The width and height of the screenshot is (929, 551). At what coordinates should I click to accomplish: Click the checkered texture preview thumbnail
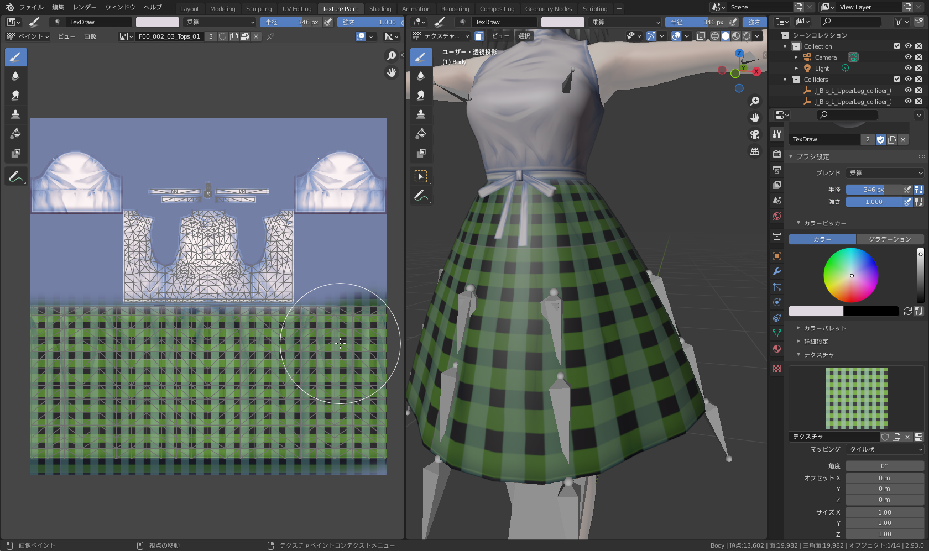[856, 398]
